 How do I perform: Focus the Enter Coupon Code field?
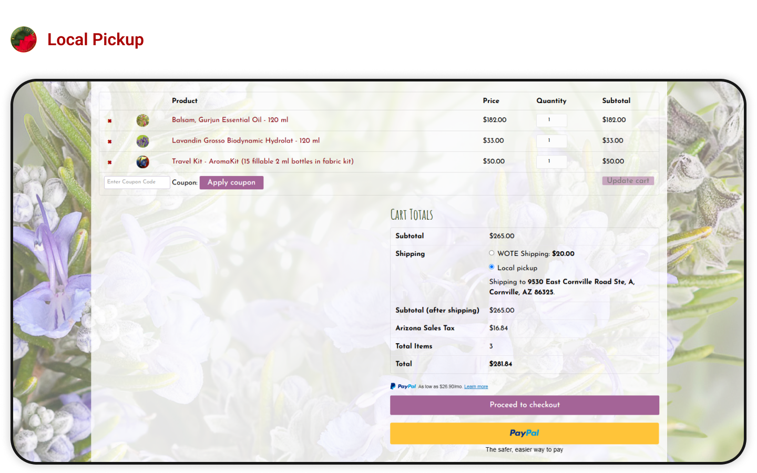(x=137, y=182)
